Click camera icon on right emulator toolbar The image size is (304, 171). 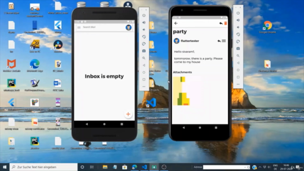(x=238, y=48)
